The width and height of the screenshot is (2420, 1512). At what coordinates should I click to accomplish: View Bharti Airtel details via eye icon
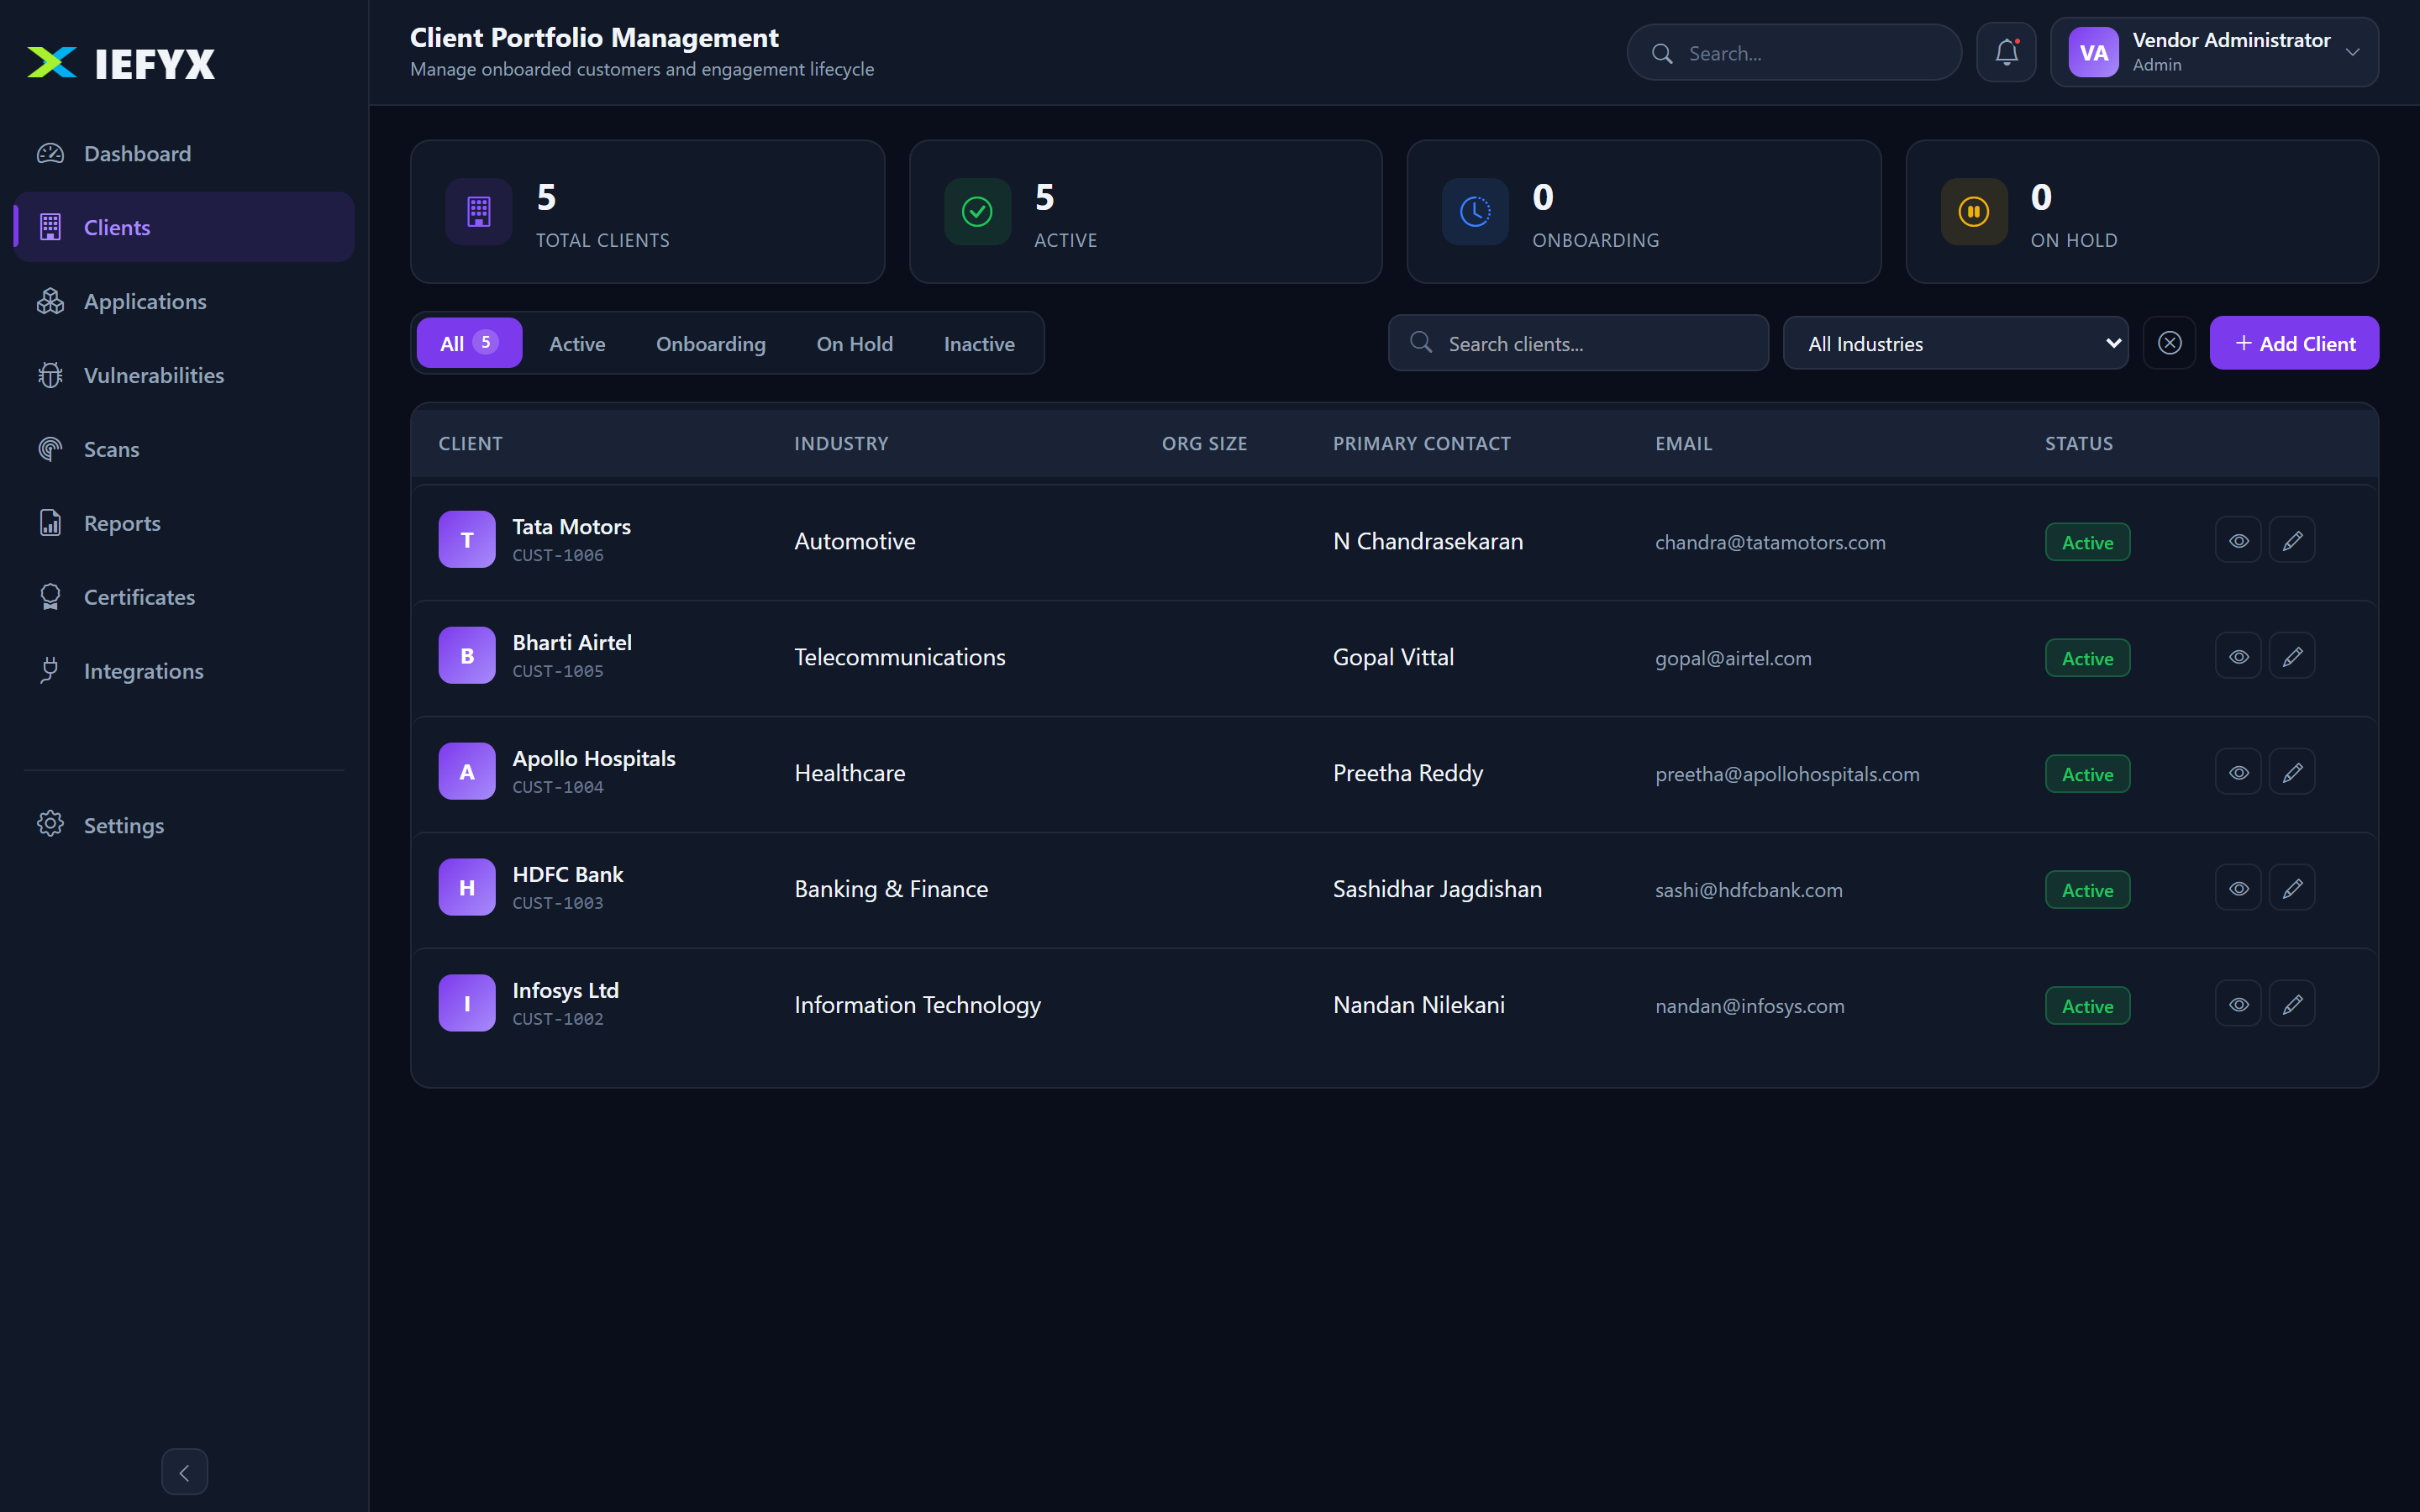(x=2238, y=656)
